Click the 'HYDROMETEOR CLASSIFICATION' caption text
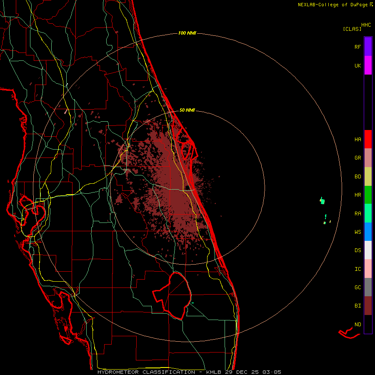375x375 pixels. click(146, 372)
